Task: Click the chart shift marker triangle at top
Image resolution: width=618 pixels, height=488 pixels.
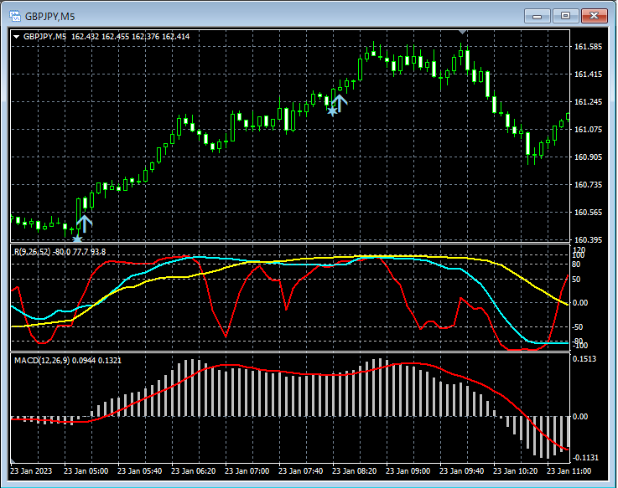Action: pyautogui.click(x=463, y=32)
